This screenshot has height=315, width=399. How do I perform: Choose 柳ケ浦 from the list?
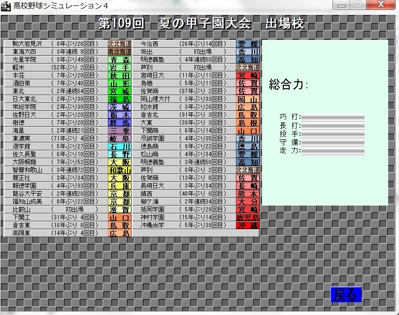196,202
